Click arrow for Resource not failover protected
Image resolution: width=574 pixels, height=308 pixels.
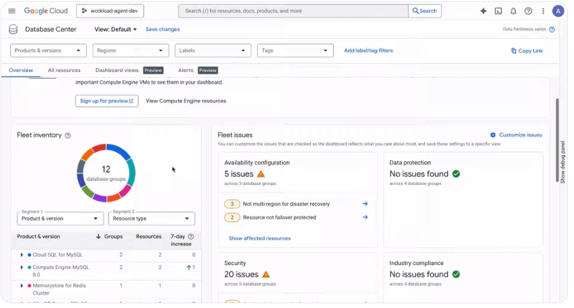coord(365,217)
